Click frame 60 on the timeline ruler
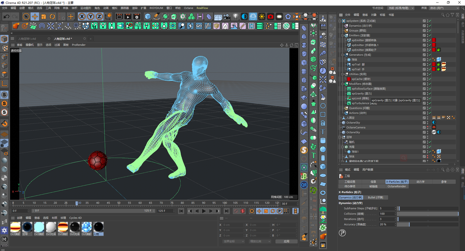The height and width of the screenshot is (251, 465). click(140, 203)
